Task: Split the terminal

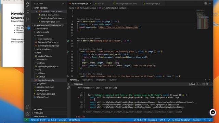Action: 204,84
